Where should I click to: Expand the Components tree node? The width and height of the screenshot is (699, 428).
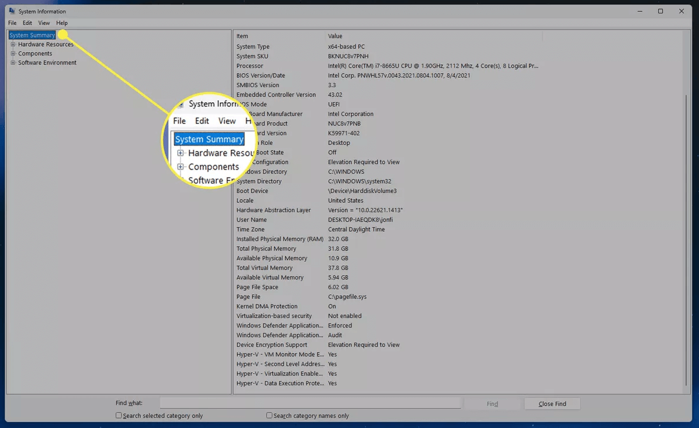13,54
